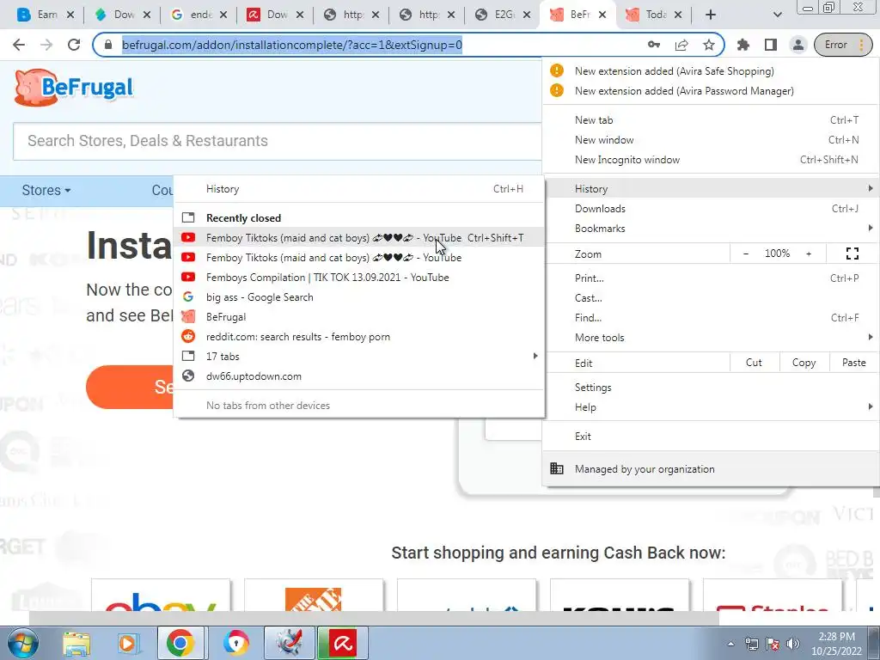880x660 pixels.
Task: Choose New tab from the menu
Action: [x=711, y=119]
